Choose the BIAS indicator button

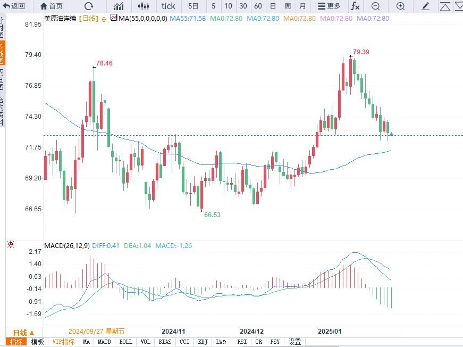[x=165, y=342]
